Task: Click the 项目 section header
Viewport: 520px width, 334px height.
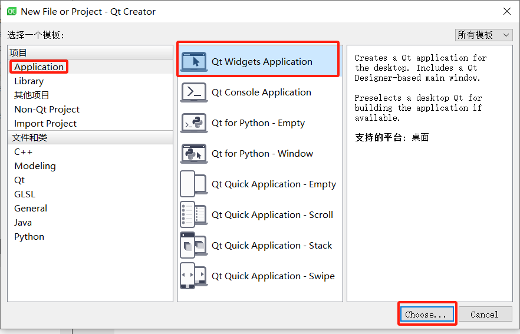Action: (90, 52)
